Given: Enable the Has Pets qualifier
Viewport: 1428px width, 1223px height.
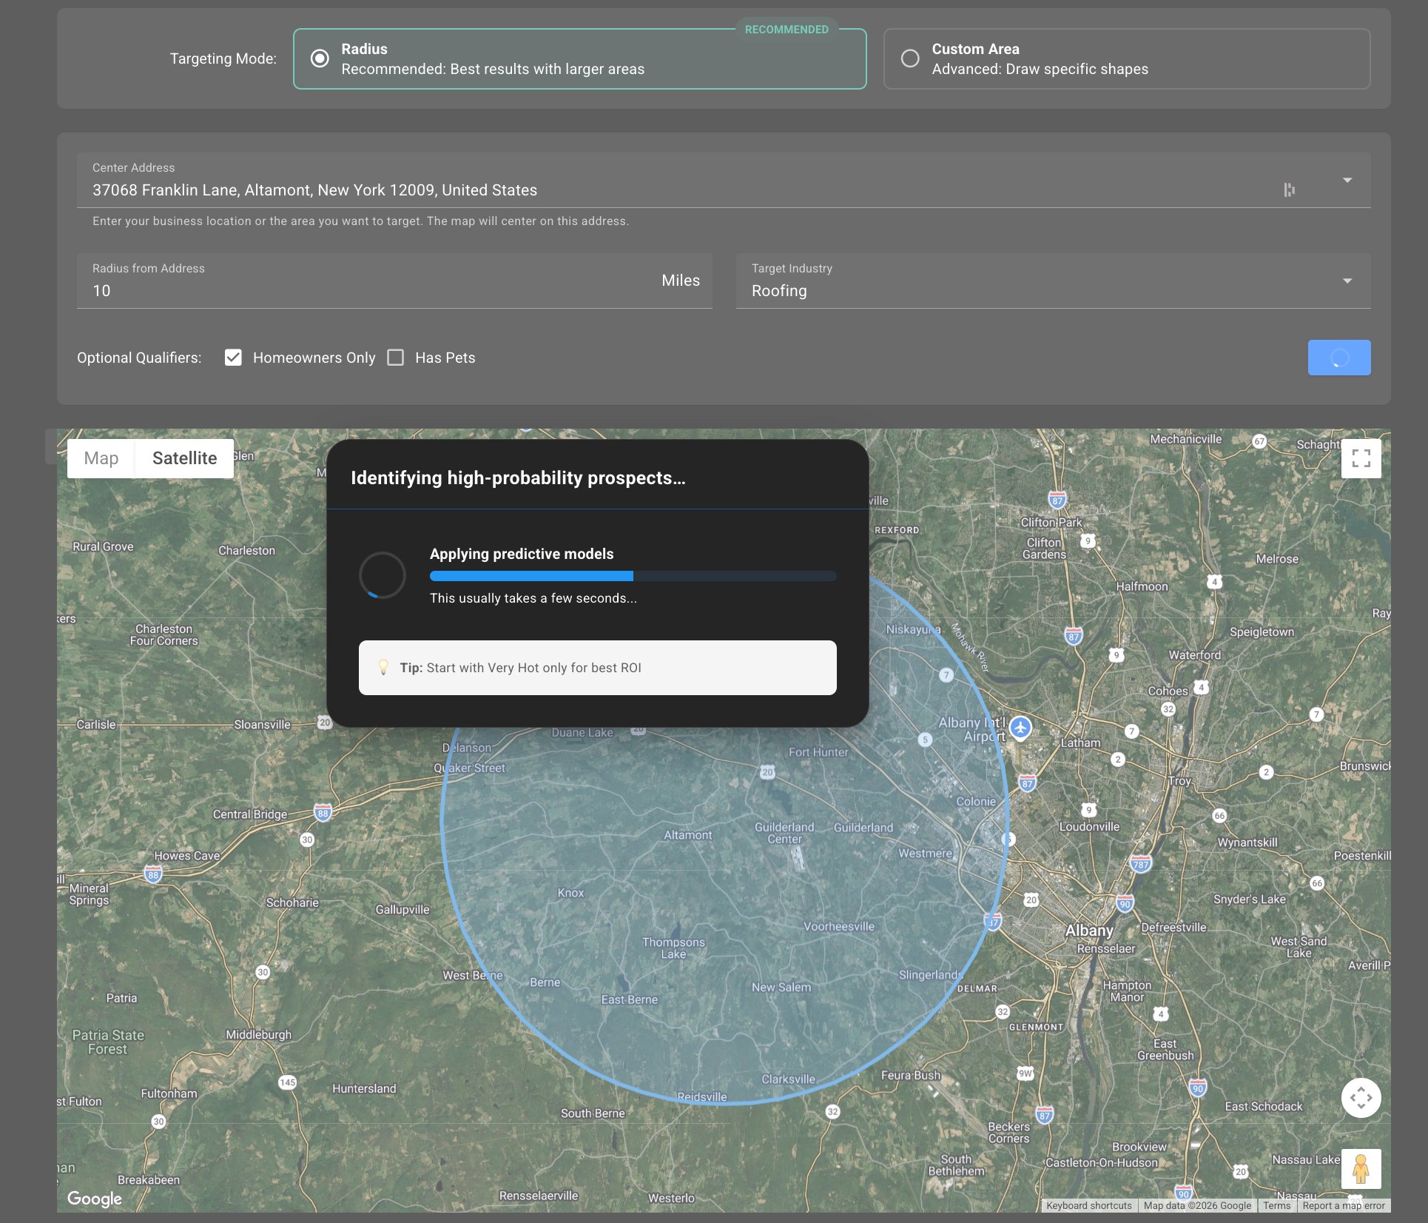Looking at the screenshot, I should coord(397,357).
